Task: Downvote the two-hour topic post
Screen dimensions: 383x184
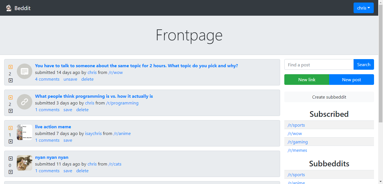Action: pos(11,80)
